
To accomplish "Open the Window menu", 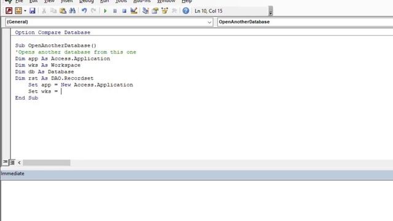I will coord(166,1).
